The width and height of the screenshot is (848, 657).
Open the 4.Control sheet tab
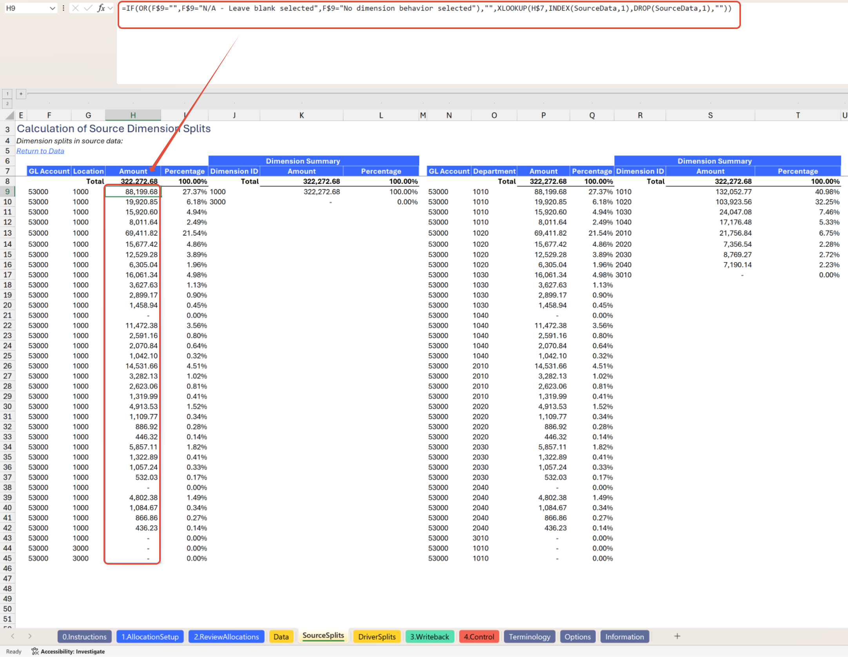[479, 637]
